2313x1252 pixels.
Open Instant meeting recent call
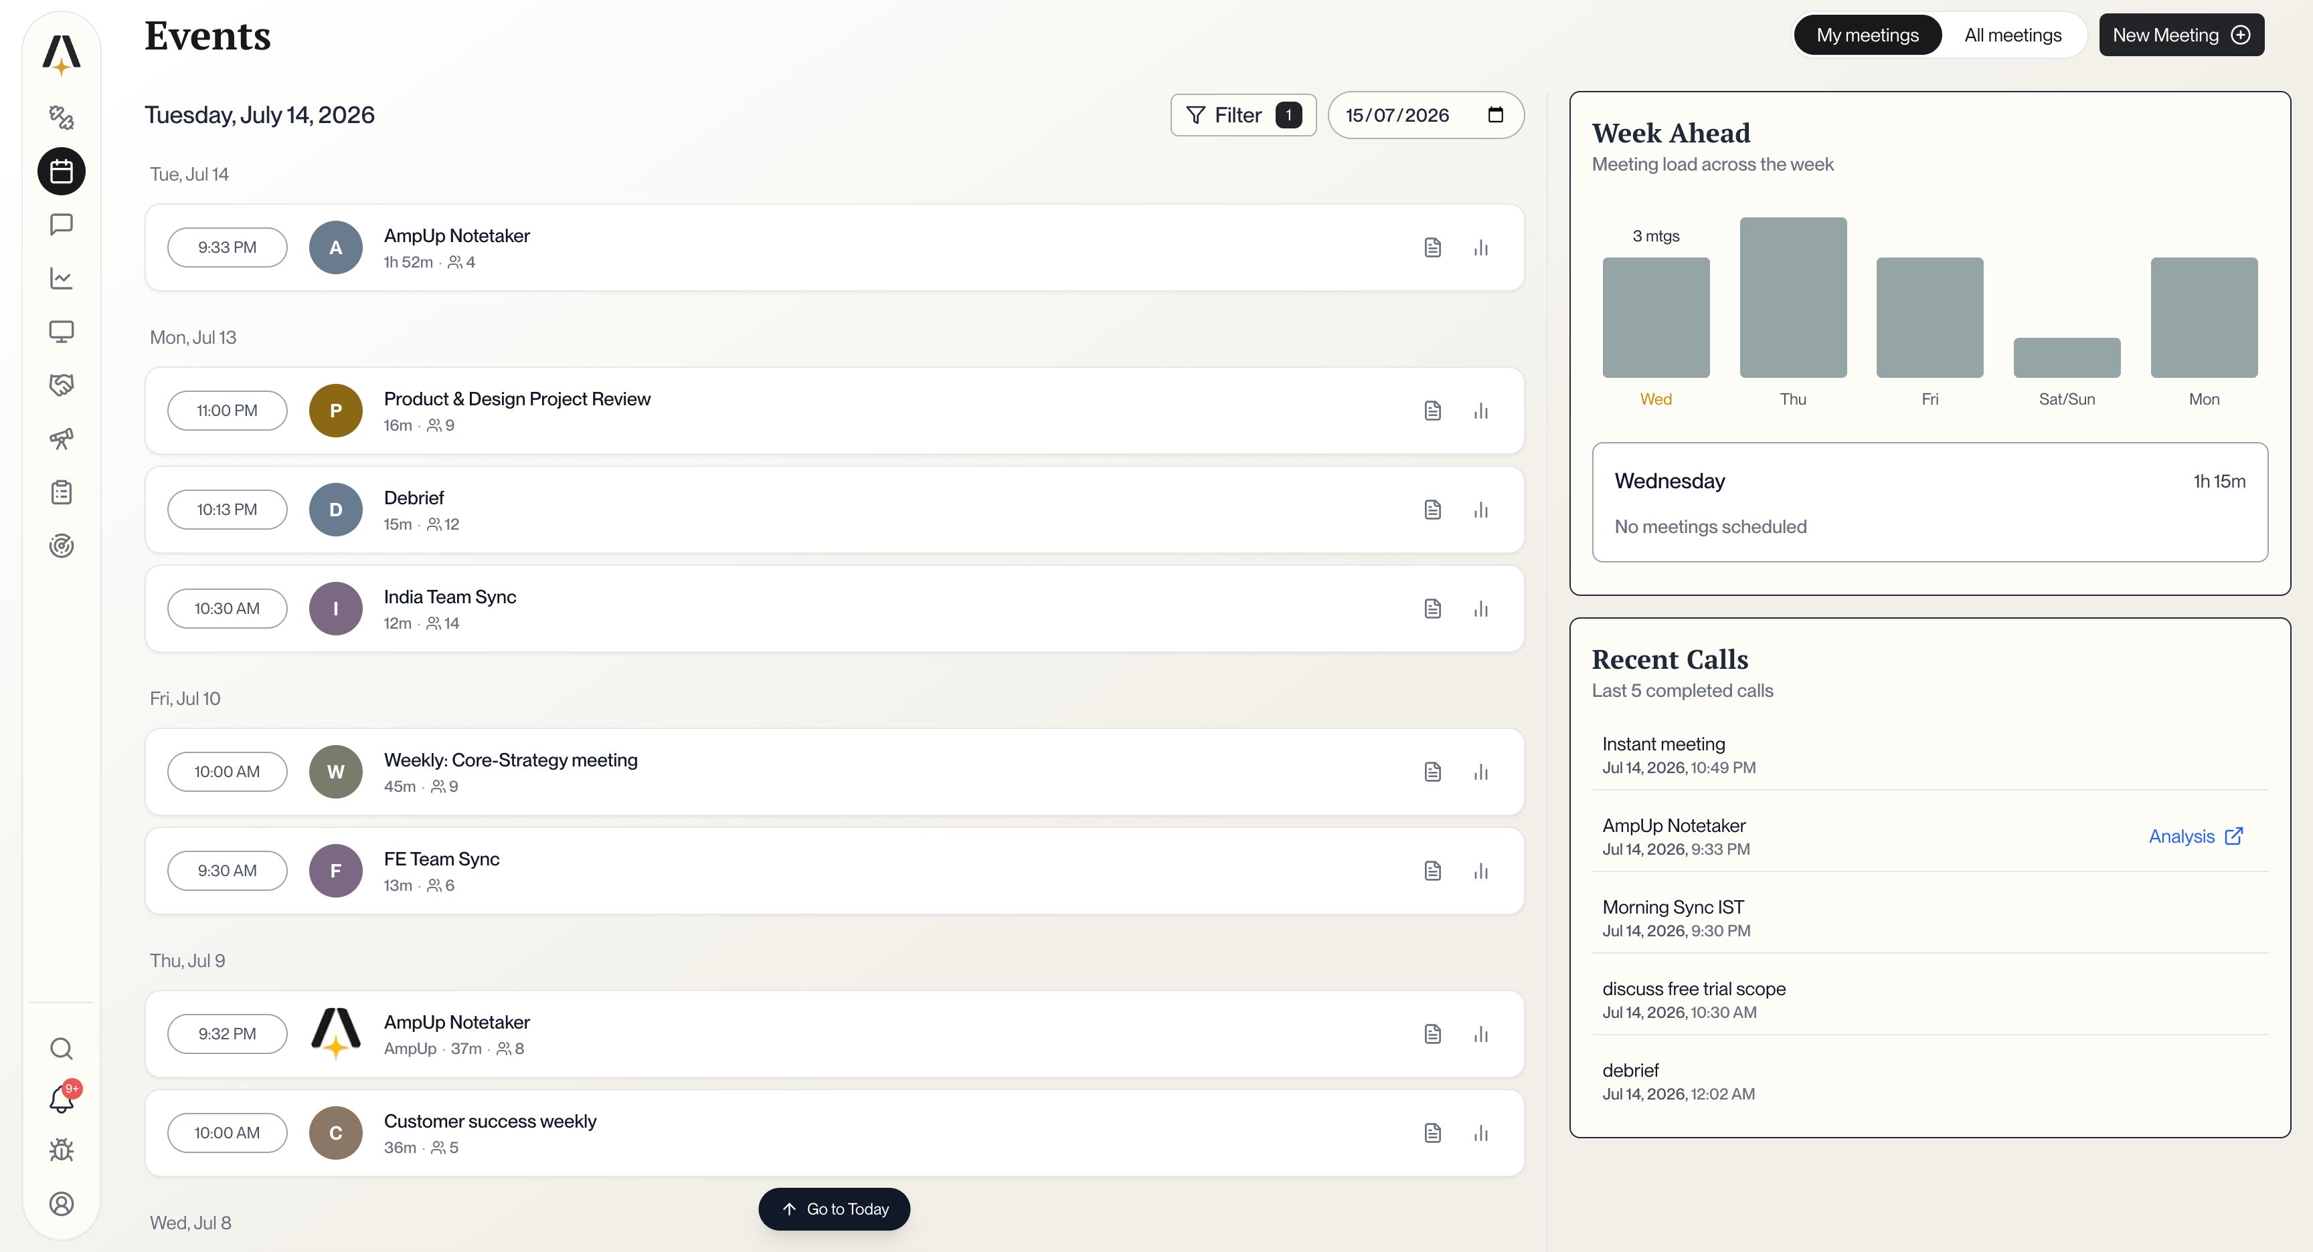coord(1930,755)
